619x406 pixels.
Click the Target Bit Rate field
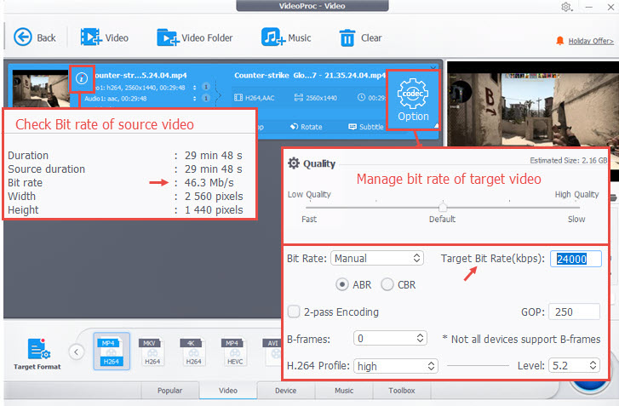pos(576,259)
